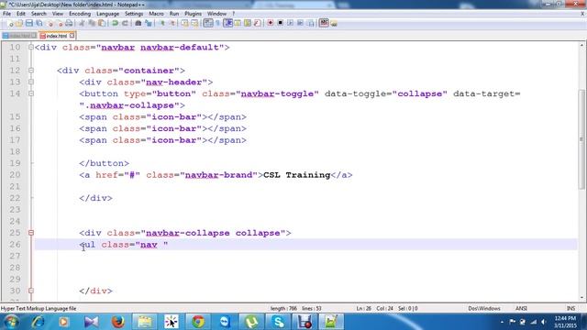Collapse fold marker at line 30

pos(31,291)
